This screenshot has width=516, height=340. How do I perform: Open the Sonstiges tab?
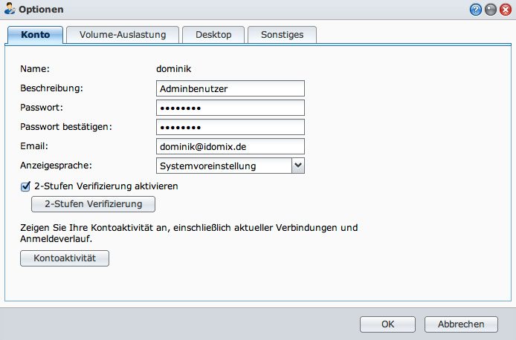[282, 35]
